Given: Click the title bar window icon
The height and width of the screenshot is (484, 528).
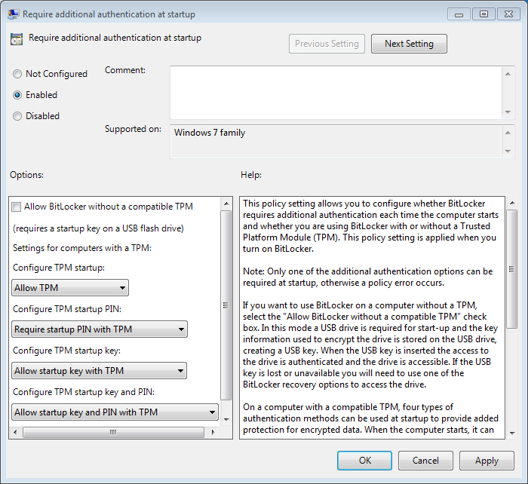Looking at the screenshot, I should (14, 14).
